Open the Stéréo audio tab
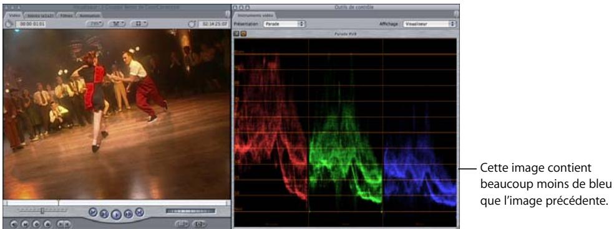This screenshot has height=229, width=614. point(41,15)
